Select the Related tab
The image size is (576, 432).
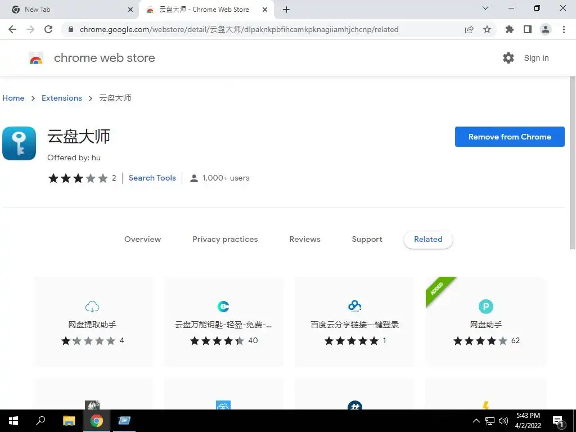click(x=428, y=239)
